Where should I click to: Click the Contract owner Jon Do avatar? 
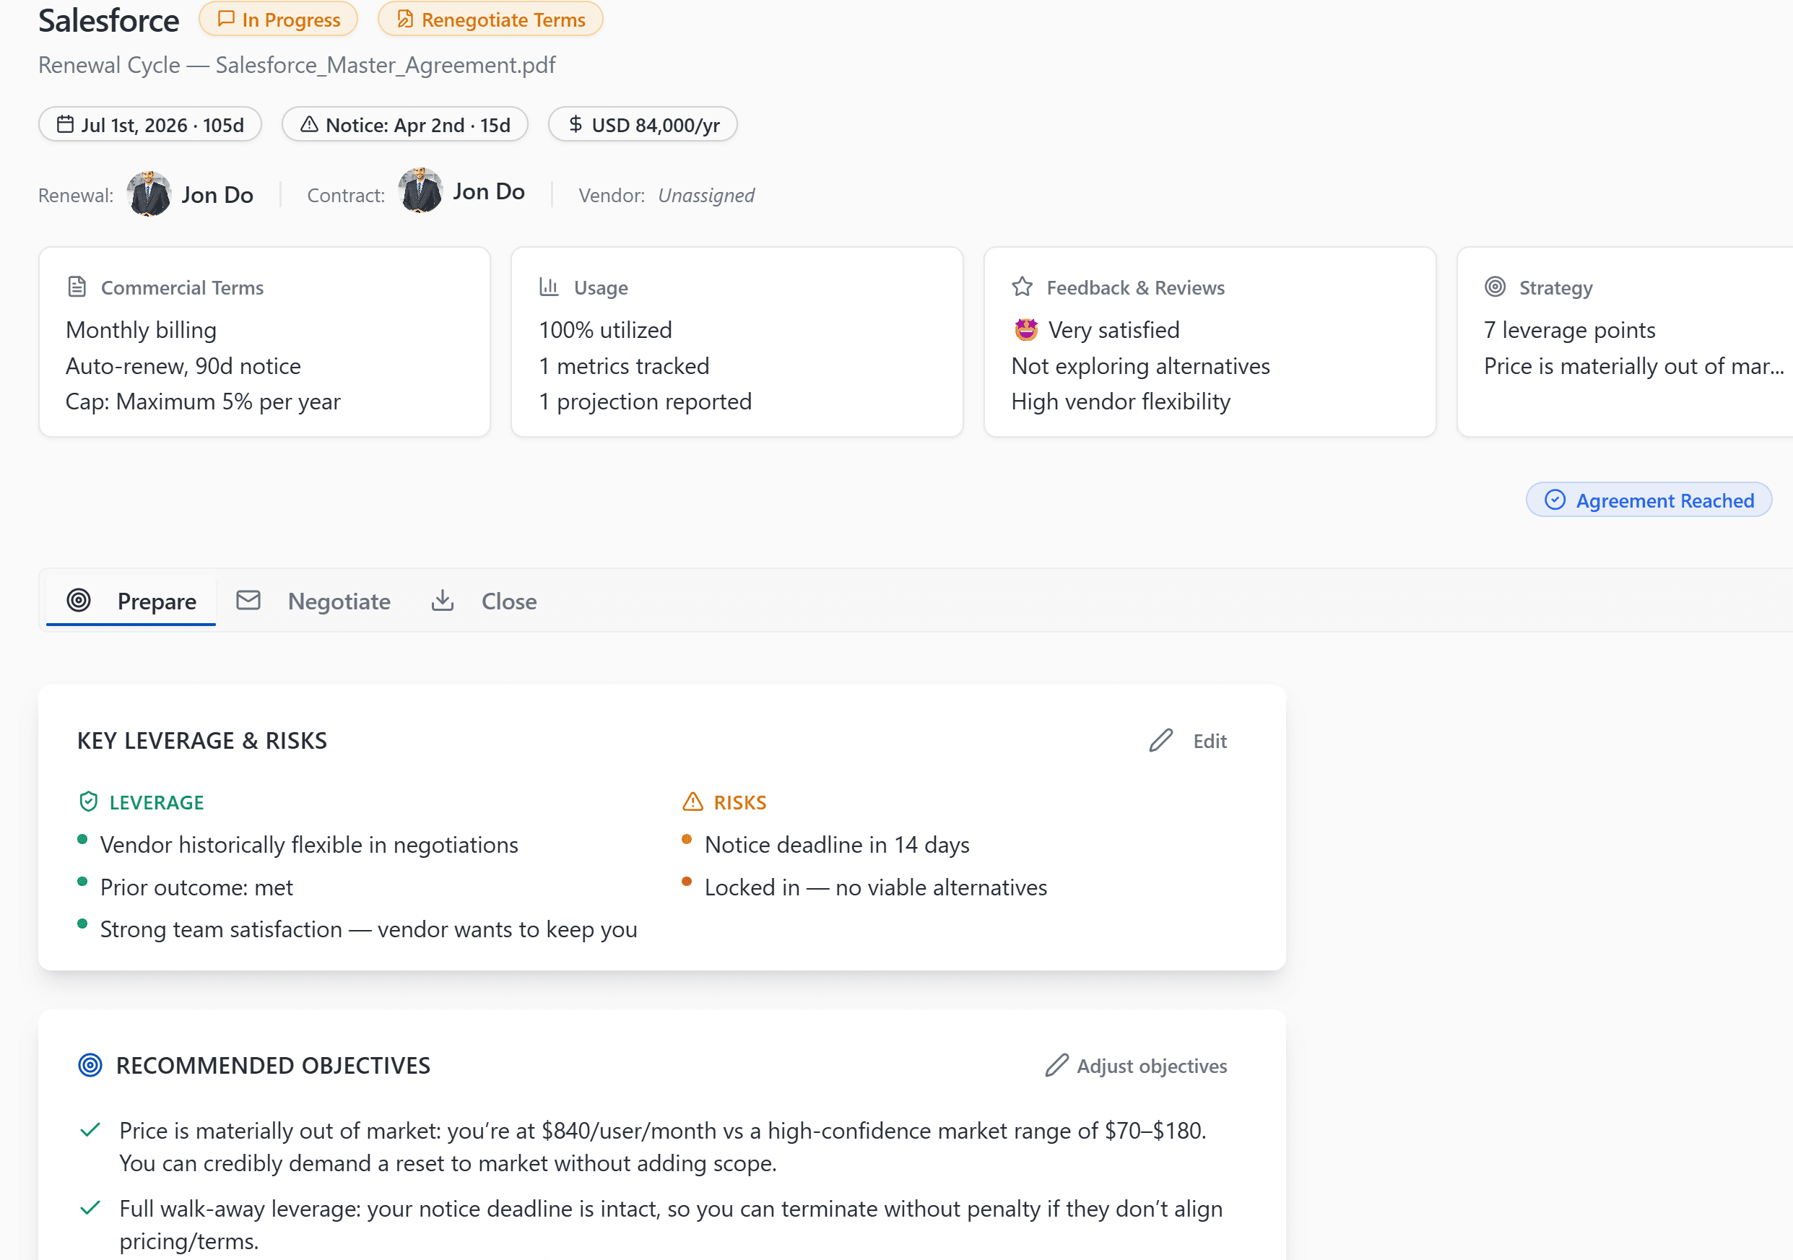(x=420, y=191)
